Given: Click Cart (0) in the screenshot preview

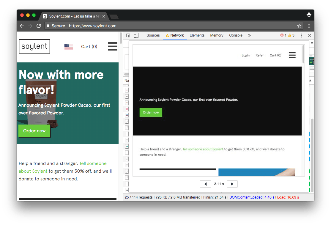Looking at the screenshot, I should point(275,55).
